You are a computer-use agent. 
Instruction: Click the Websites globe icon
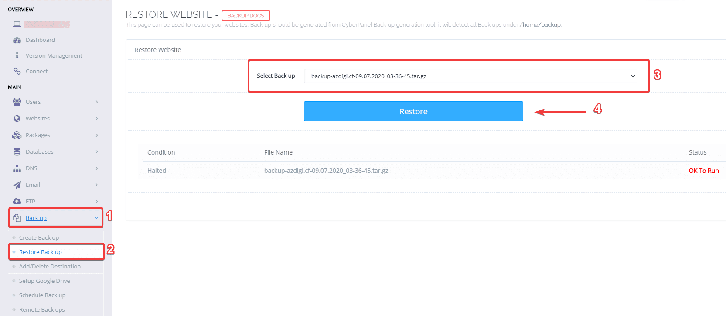(17, 118)
